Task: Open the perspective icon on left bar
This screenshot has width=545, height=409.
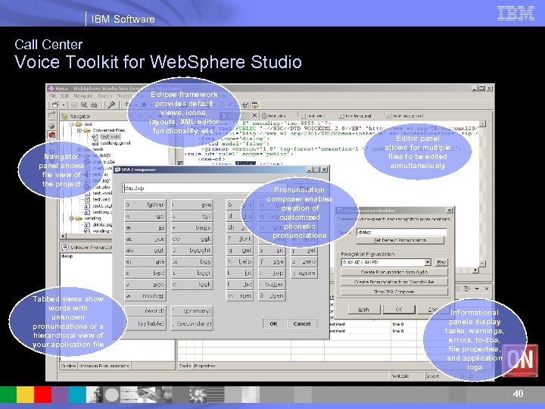Action: 51,115
